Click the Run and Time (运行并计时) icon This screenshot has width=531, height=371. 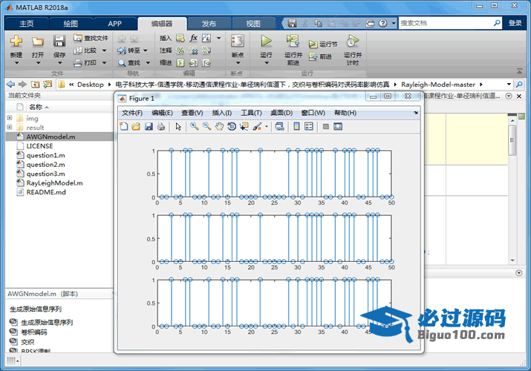[x=352, y=42]
